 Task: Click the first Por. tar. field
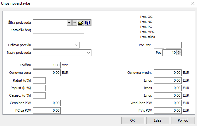pos(159,45)
